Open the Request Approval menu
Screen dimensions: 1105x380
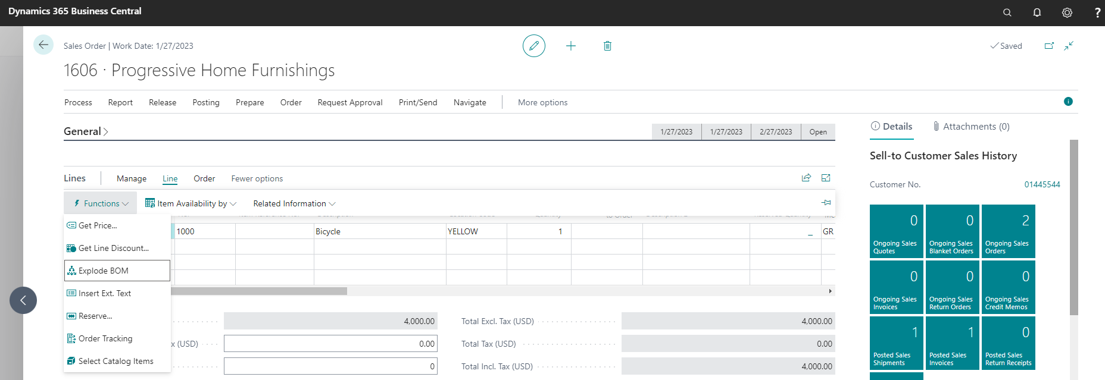(x=350, y=102)
